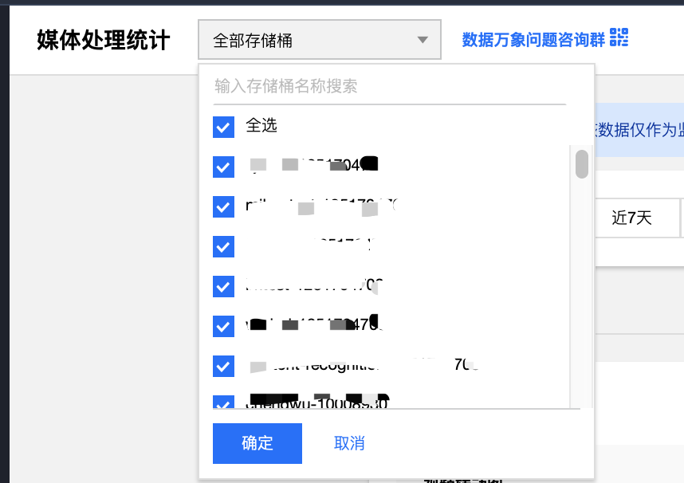Uncheck the bucket ending with 100089
Viewport: 684px width, 483px height.
click(x=223, y=402)
